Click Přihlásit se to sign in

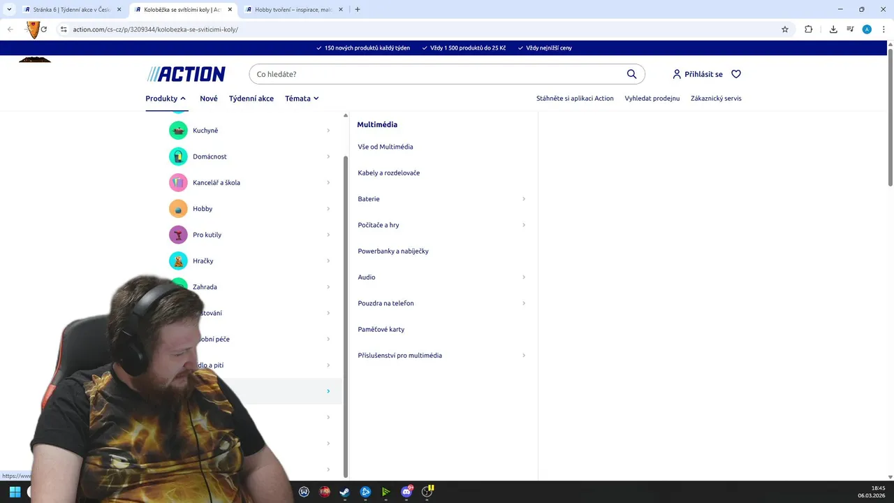point(697,74)
